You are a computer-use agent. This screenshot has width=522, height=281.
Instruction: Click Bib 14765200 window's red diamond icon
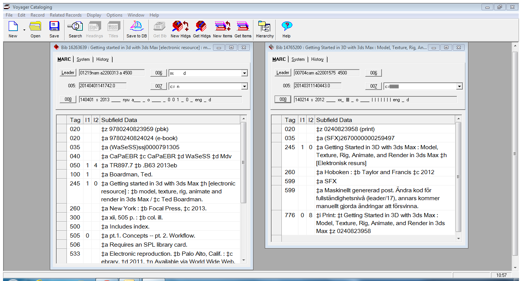tap(271, 48)
